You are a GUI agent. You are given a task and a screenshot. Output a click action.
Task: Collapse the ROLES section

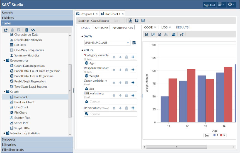pyautogui.click(x=82, y=50)
